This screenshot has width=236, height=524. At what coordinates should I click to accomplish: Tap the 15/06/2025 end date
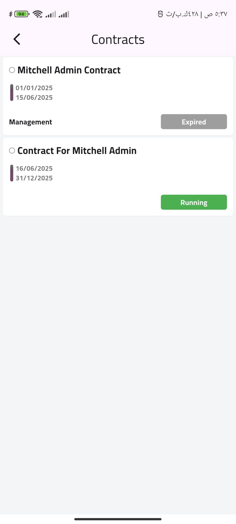click(34, 97)
